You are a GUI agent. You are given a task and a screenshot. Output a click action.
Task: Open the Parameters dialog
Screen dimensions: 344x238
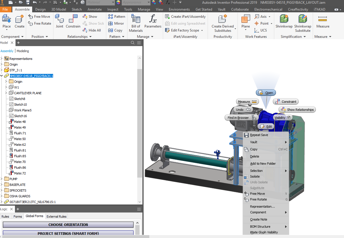[153, 21]
